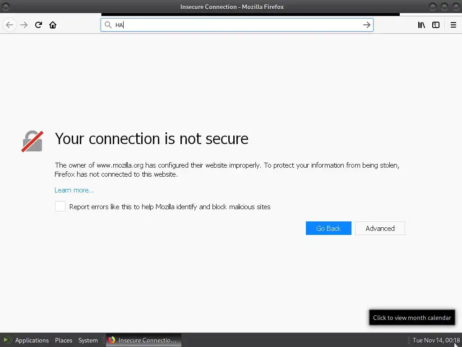Open the Library bookshelf icon
The width and height of the screenshot is (462, 347).
(421, 25)
